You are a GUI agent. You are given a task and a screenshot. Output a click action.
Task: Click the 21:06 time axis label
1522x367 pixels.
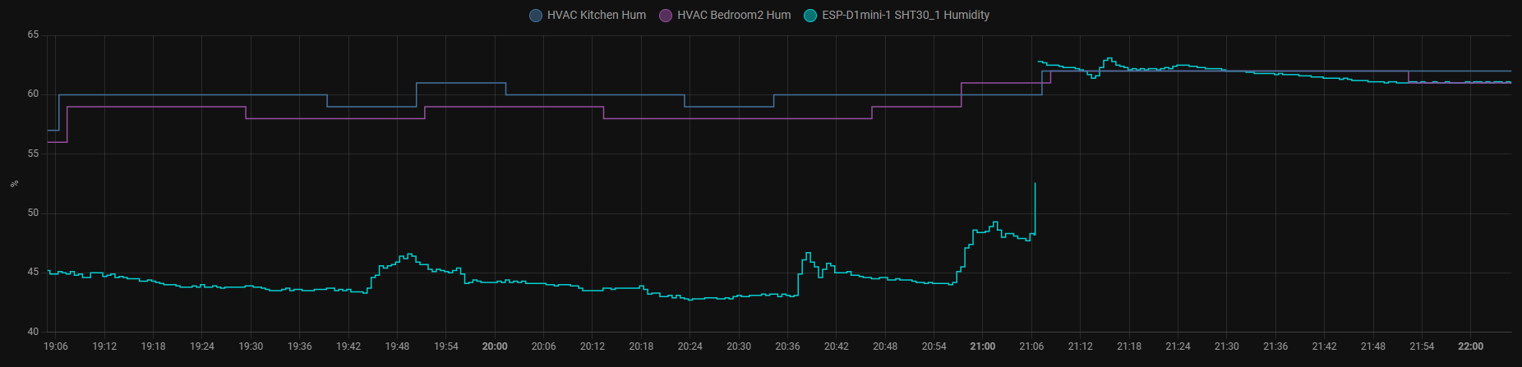click(1031, 346)
